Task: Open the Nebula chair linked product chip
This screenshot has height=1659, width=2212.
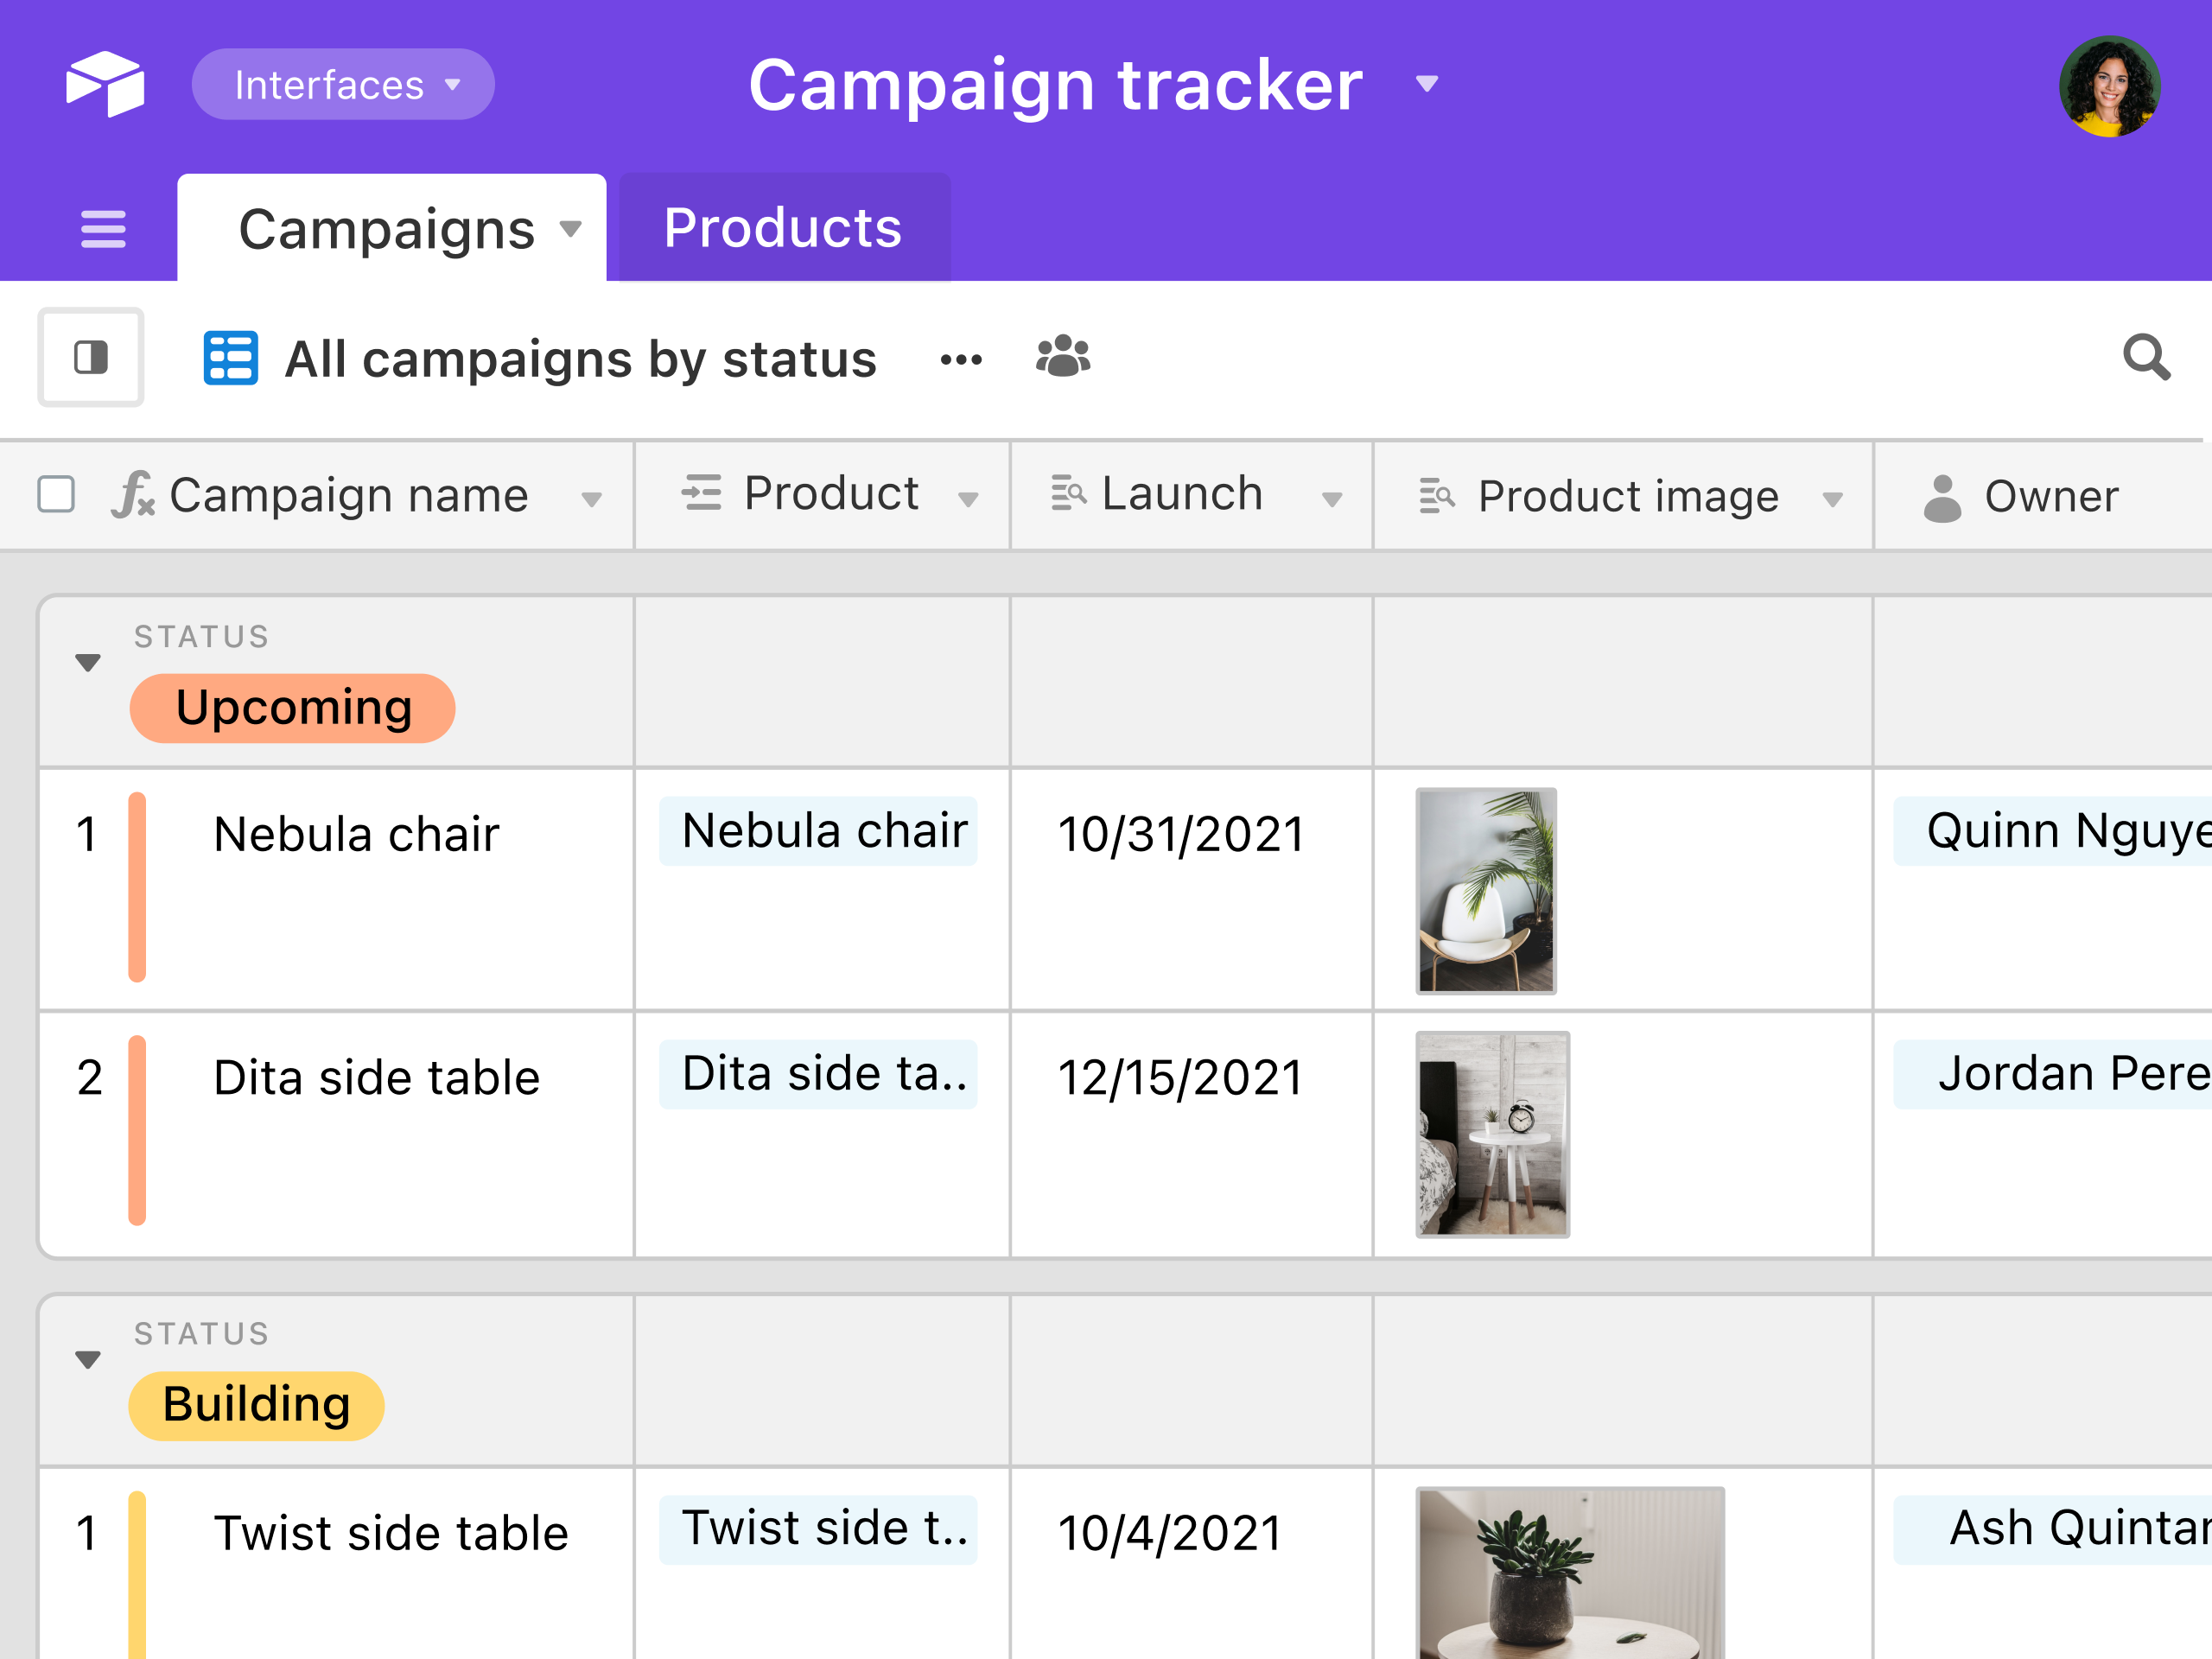Action: pyautogui.click(x=818, y=831)
